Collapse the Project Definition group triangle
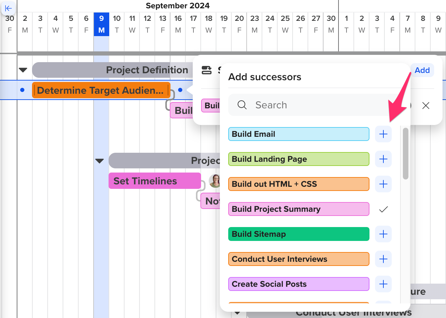The width and height of the screenshot is (446, 318). pos(23,69)
